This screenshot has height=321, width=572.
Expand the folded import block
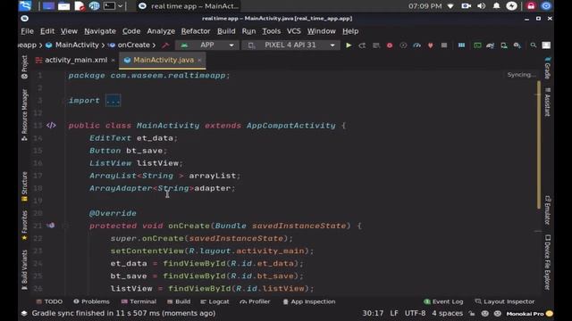(114, 101)
